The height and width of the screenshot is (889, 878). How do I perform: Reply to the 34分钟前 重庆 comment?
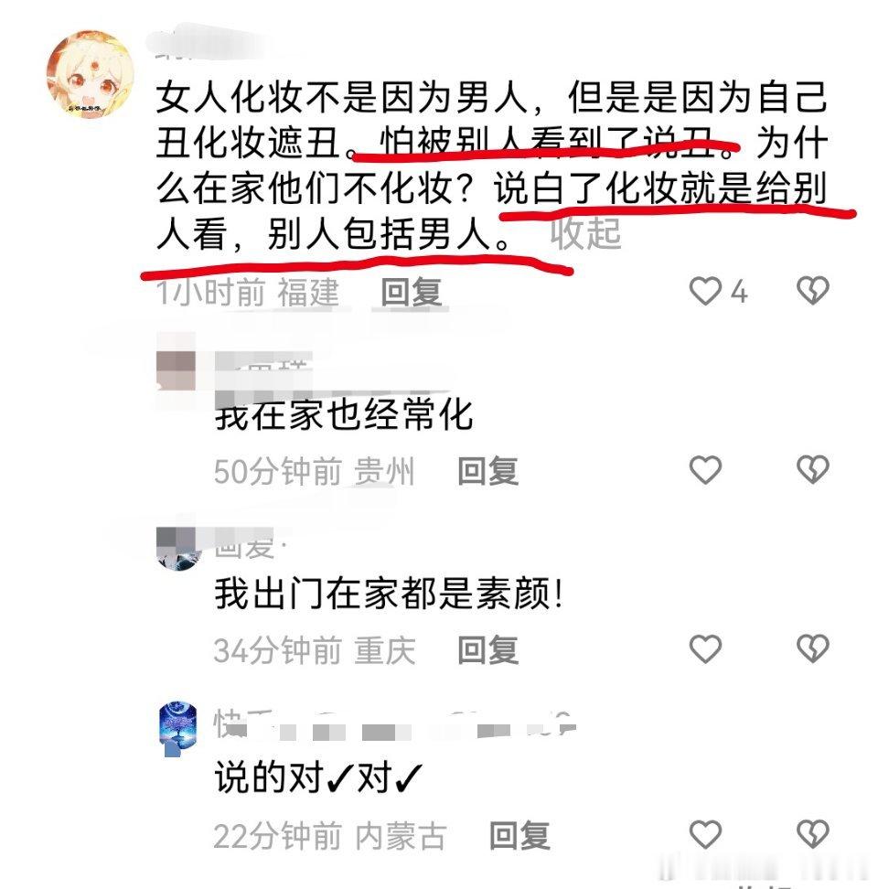488,649
